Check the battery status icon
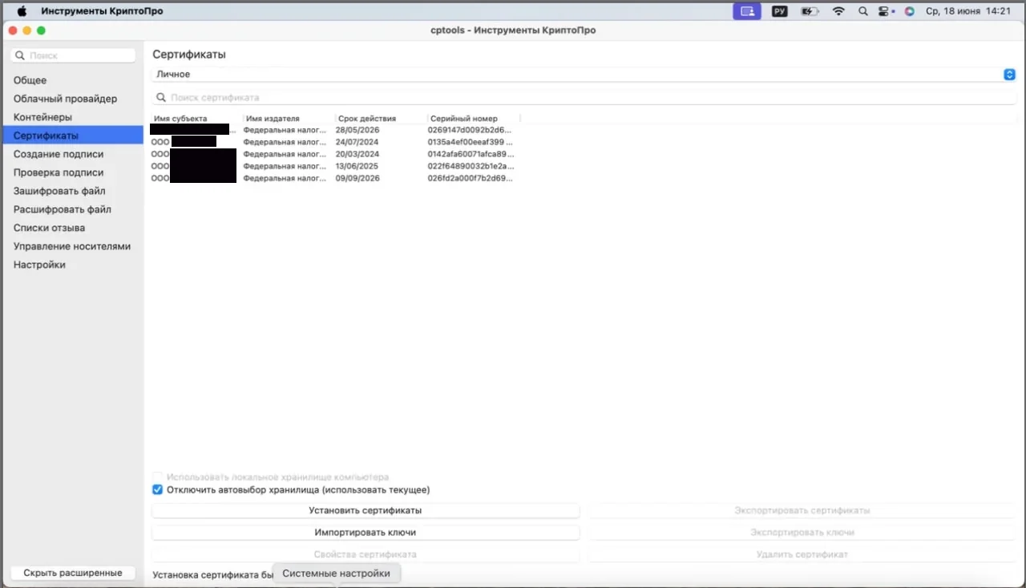 point(810,11)
